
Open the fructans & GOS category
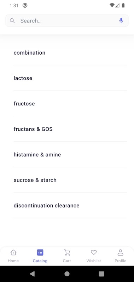70,129
